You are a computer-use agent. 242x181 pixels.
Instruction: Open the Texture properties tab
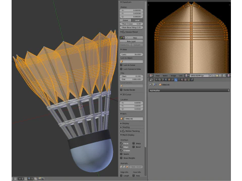click(186, 79)
